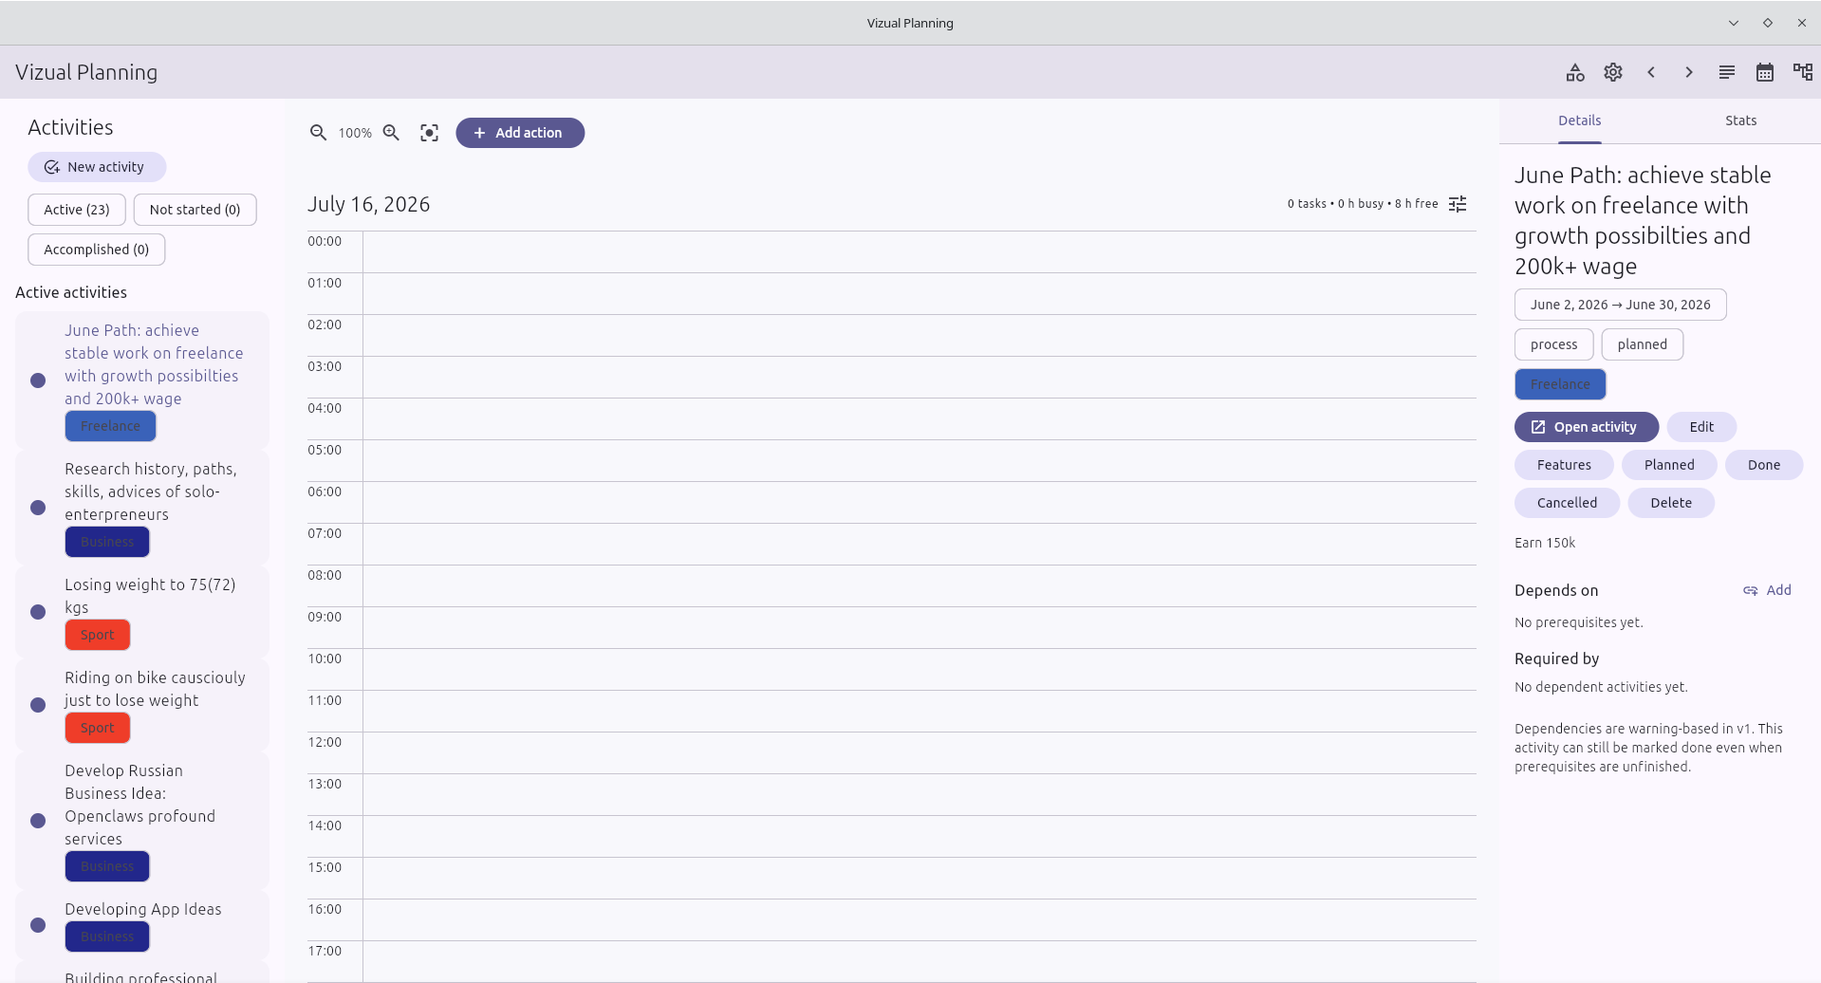This screenshot has width=1821, height=983.
Task: Click the date range June 2 – June 30 chip
Action: 1620,305
